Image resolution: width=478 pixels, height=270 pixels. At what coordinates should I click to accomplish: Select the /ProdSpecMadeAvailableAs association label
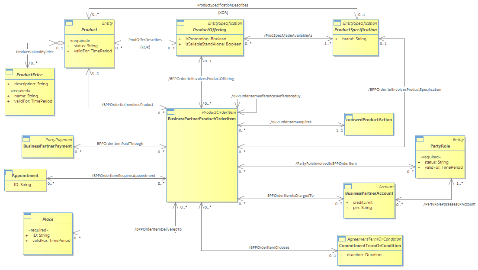[x=288, y=35]
